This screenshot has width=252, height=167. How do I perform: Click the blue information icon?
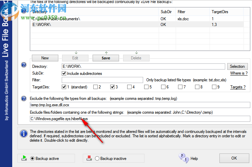(x=24, y=134)
